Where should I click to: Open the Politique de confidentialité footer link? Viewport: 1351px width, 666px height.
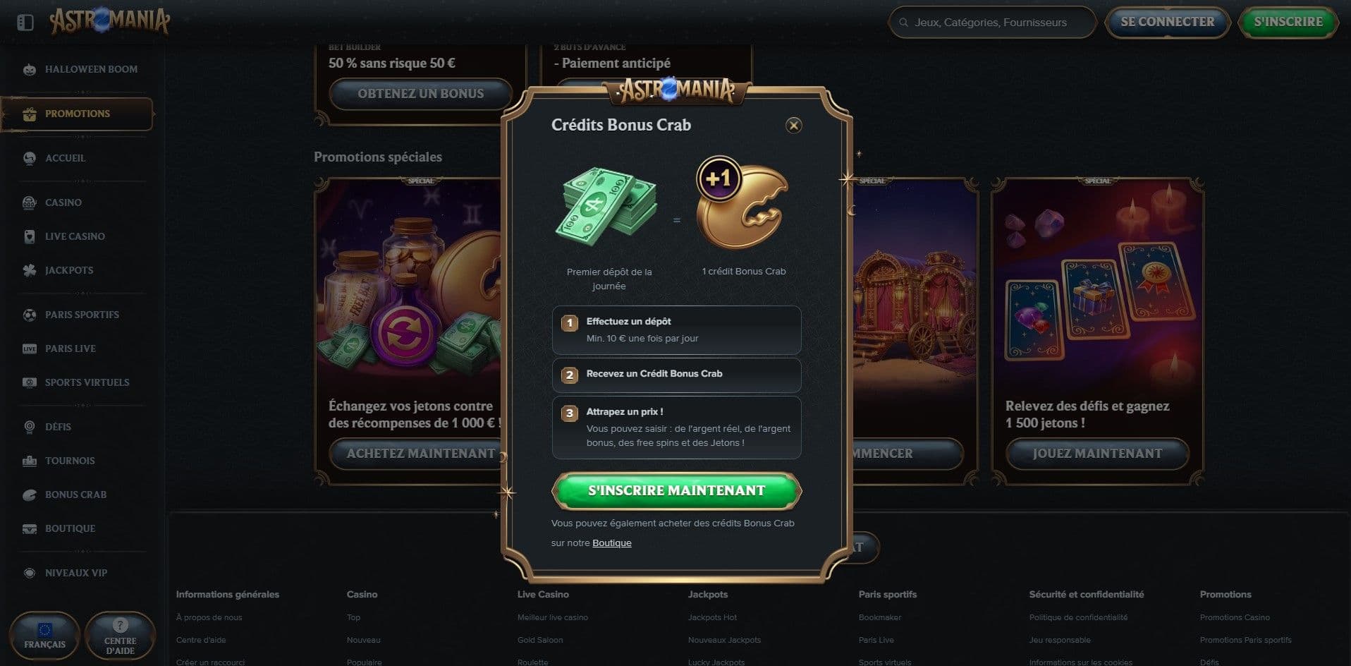[1078, 617]
